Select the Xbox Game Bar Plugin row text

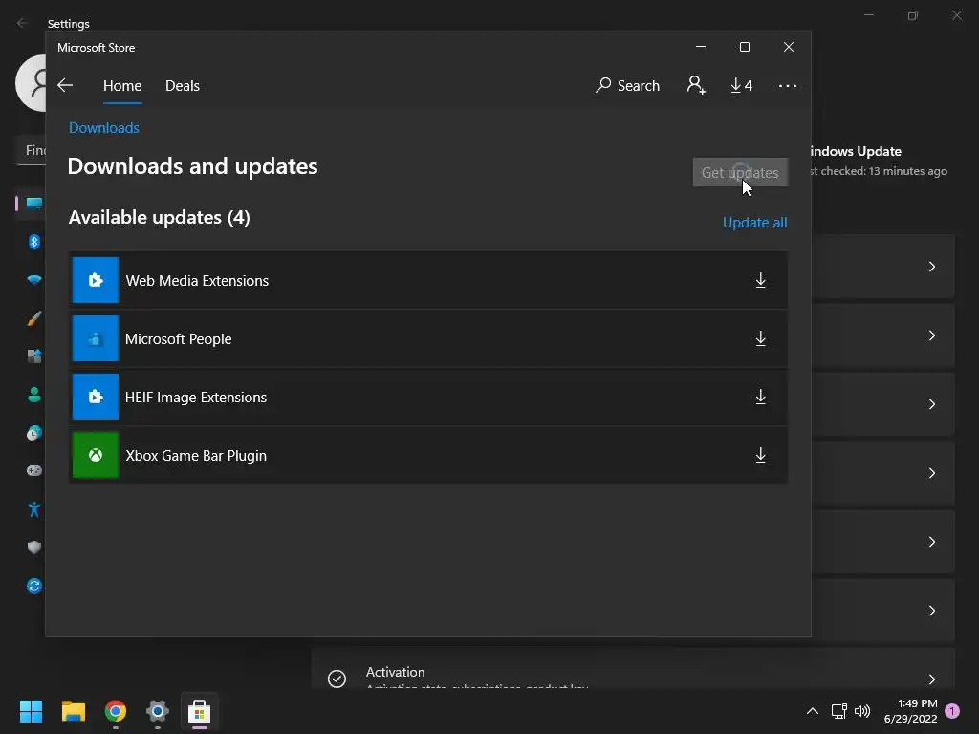[196, 456]
